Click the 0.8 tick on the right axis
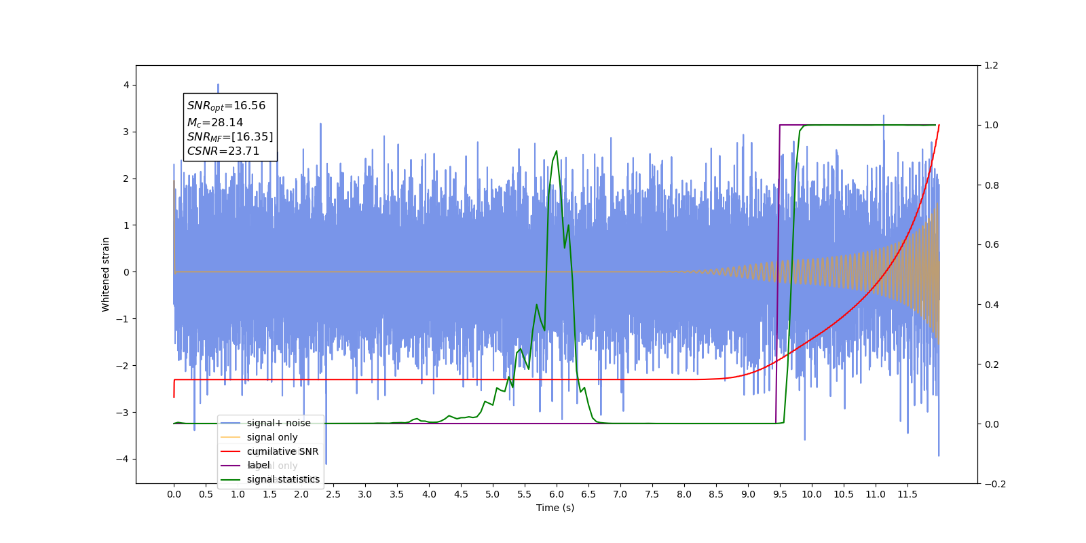The width and height of the screenshot is (1086, 543). pyautogui.click(x=992, y=185)
